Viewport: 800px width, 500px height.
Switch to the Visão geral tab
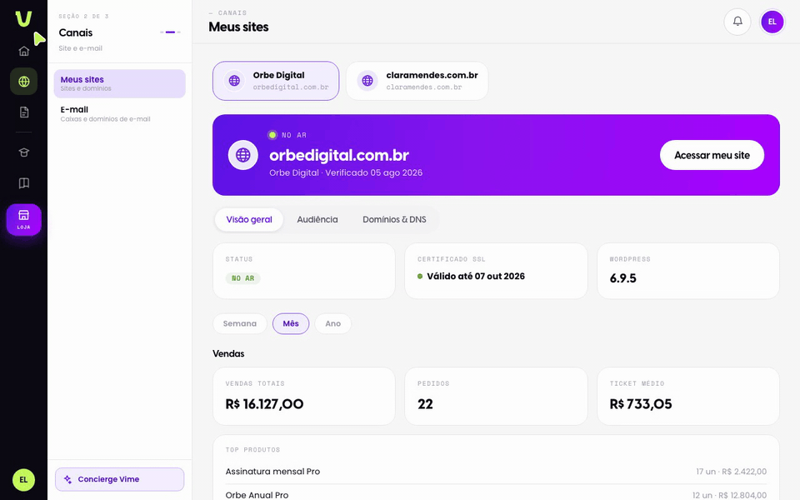(x=249, y=219)
